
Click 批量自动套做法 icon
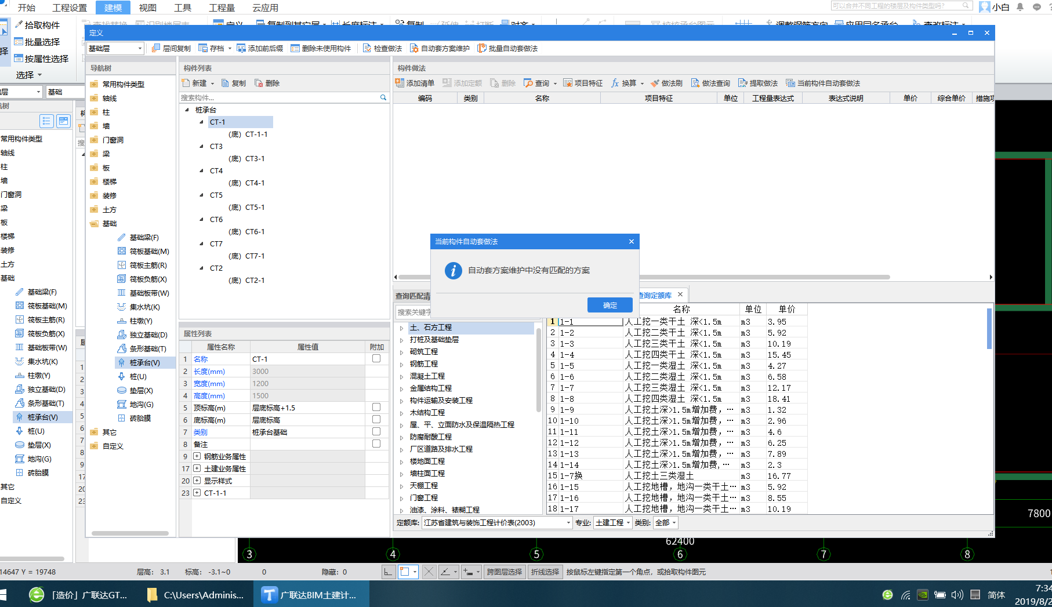tap(482, 48)
